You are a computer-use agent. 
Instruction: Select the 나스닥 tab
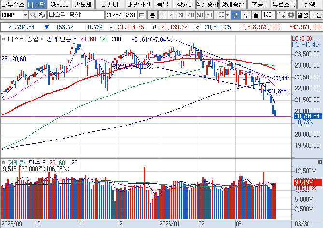[x=37, y=4]
